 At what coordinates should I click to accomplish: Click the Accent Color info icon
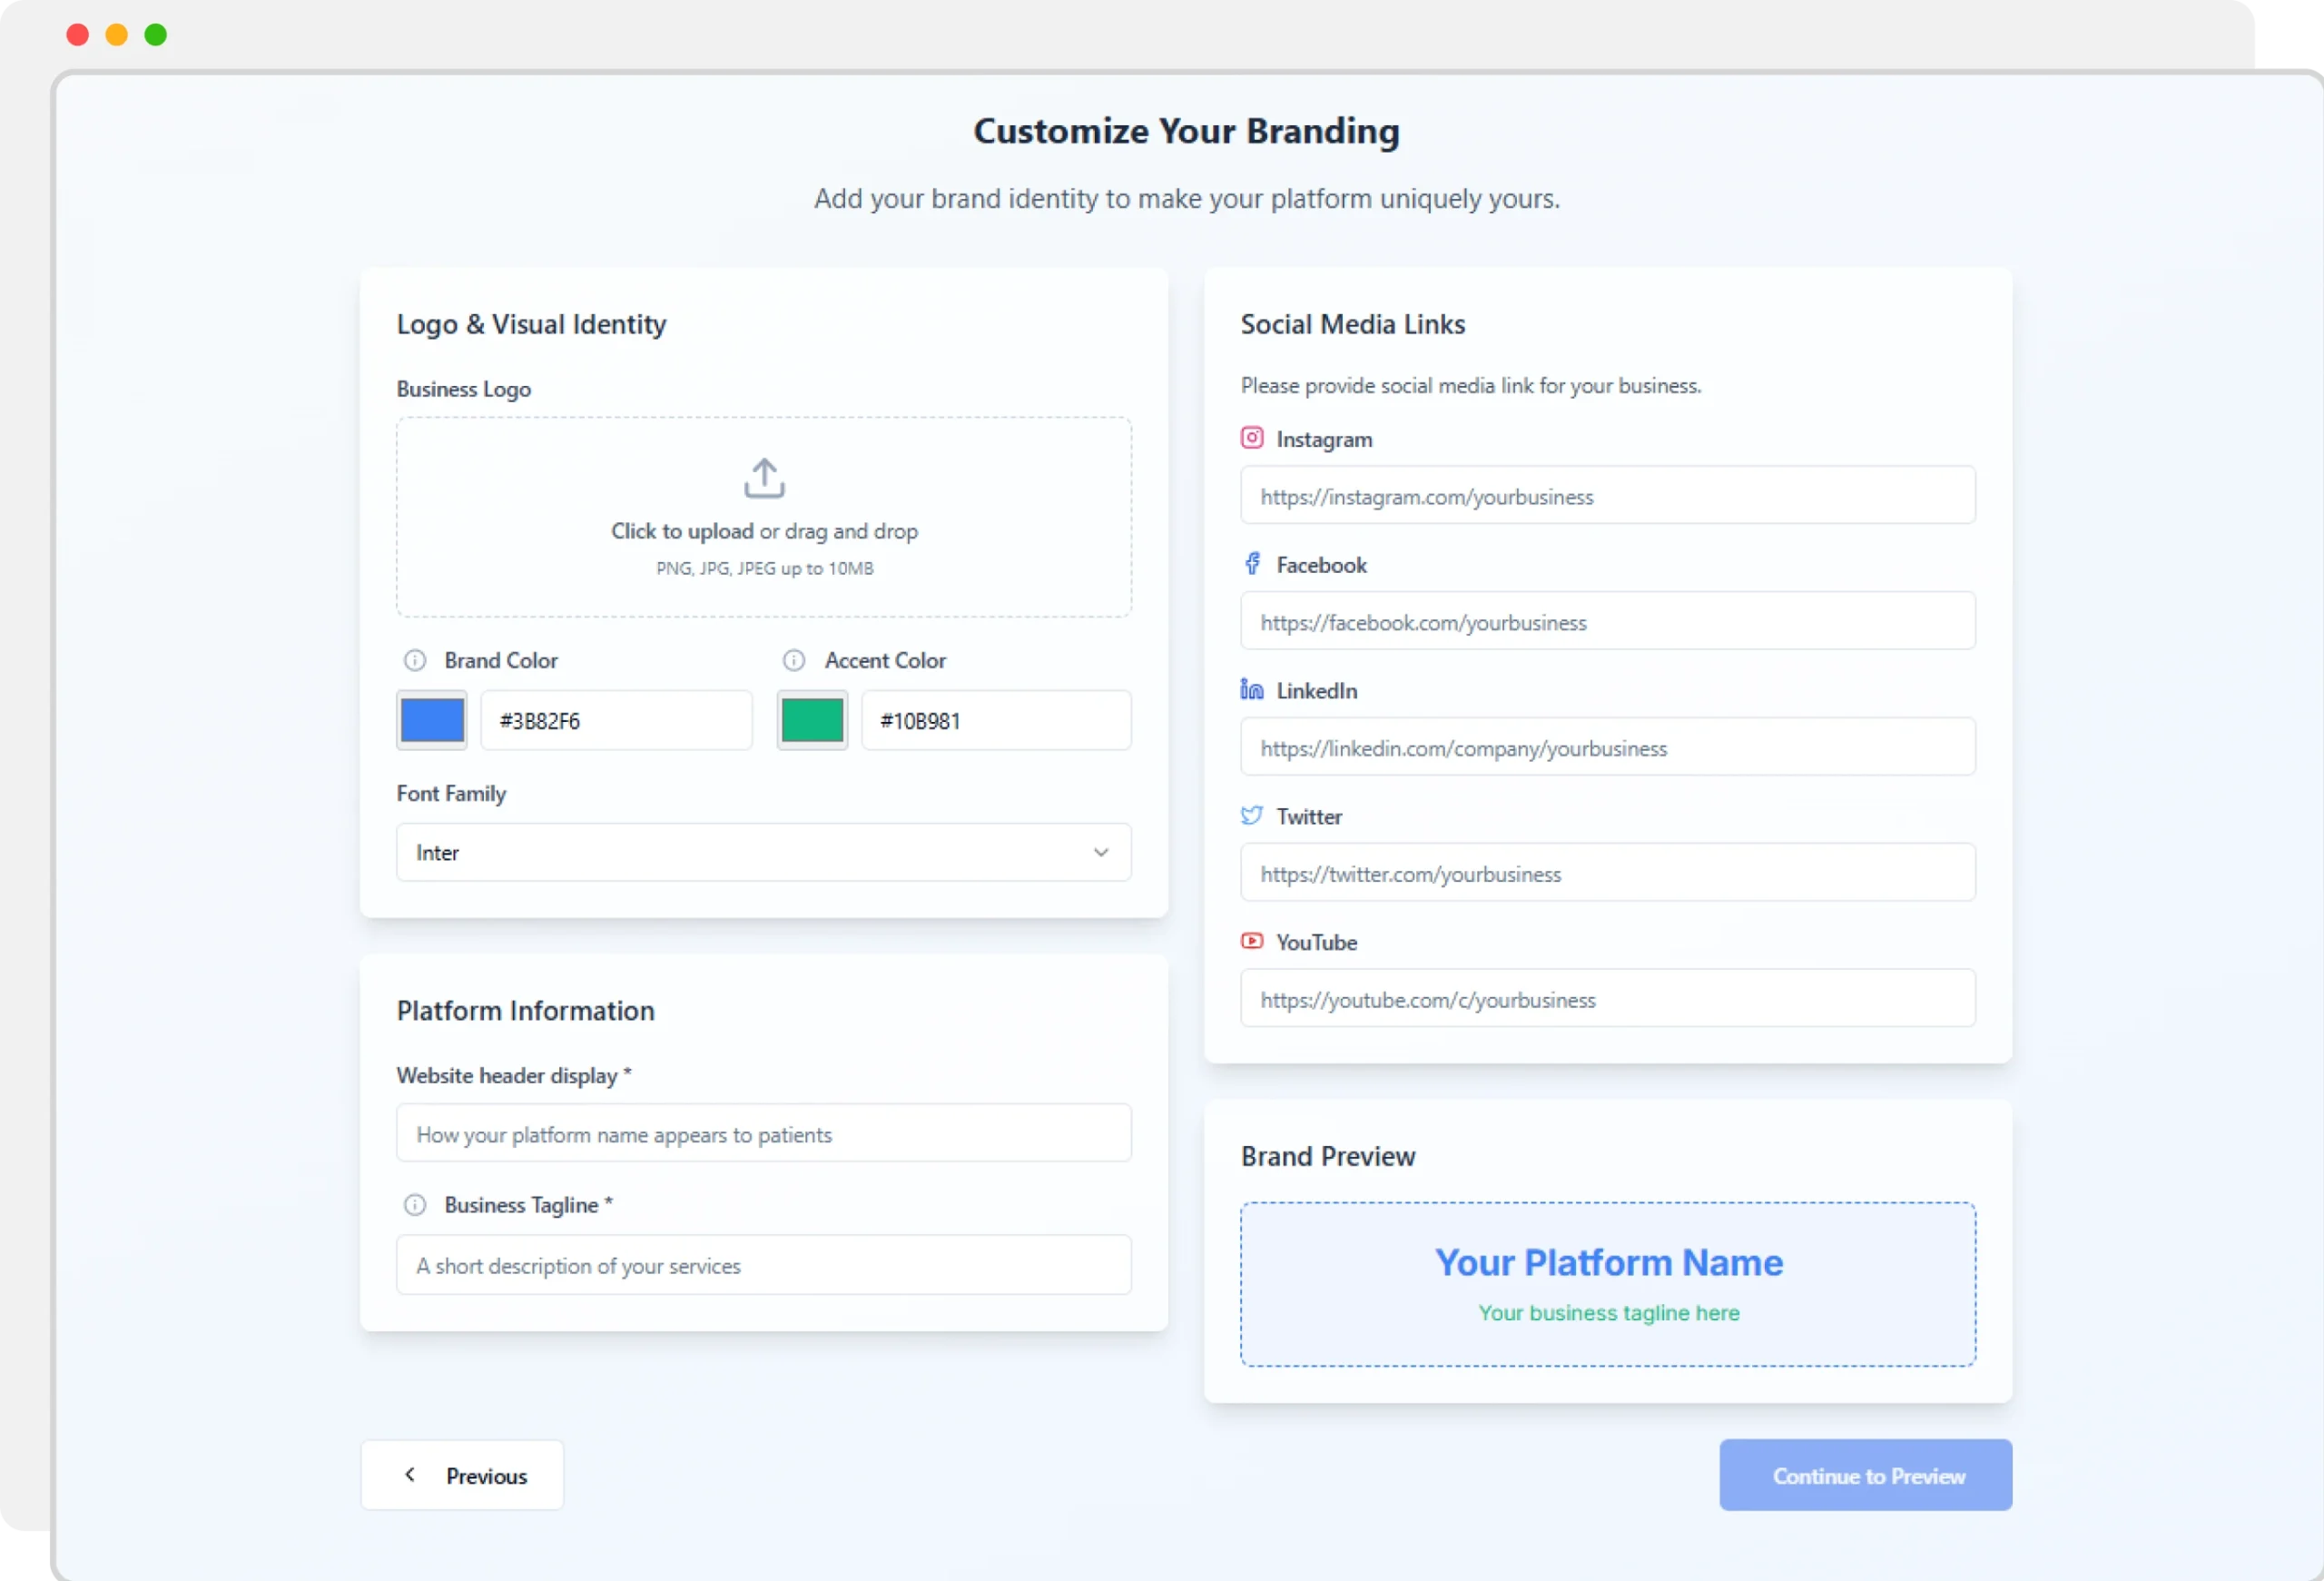point(793,660)
